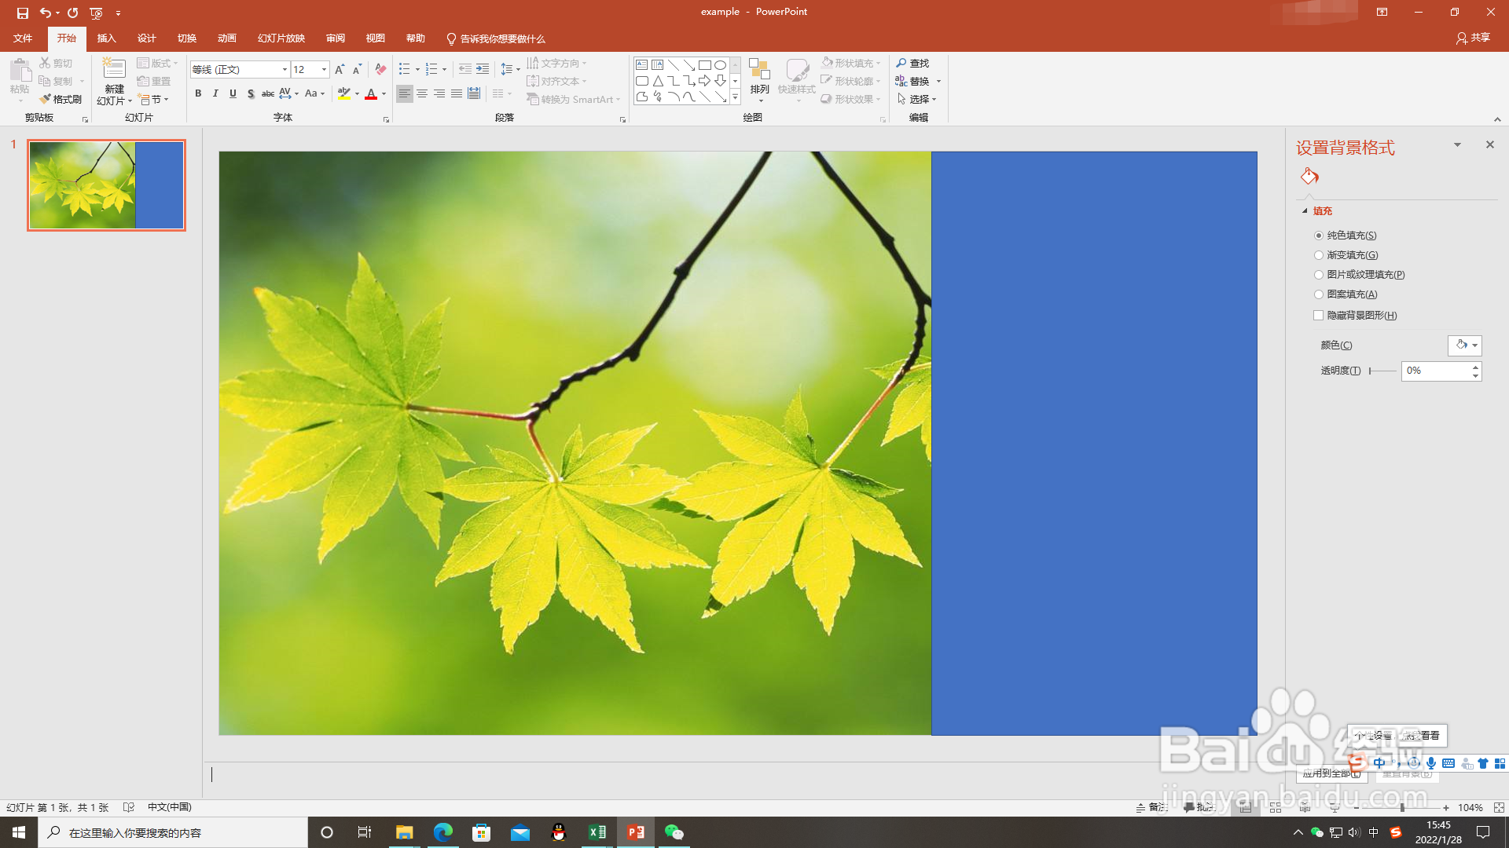1509x848 pixels.
Task: Click the Italic formatting icon
Action: point(215,93)
